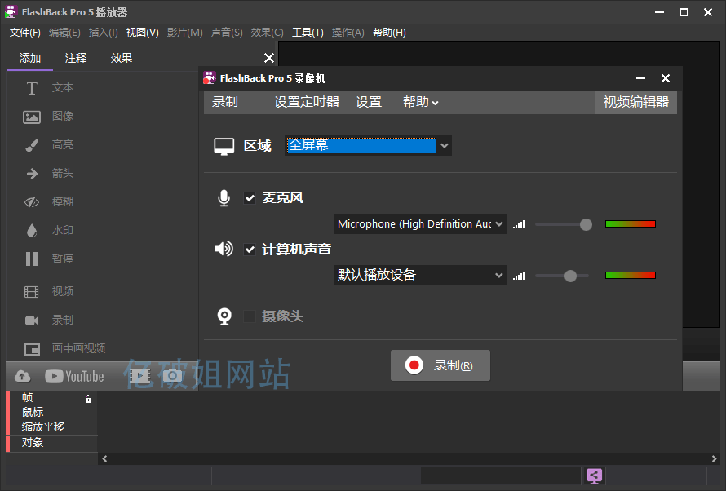This screenshot has height=491, width=726.
Task: Enable the 摄像头 webcam checkbox
Action: [x=250, y=316]
